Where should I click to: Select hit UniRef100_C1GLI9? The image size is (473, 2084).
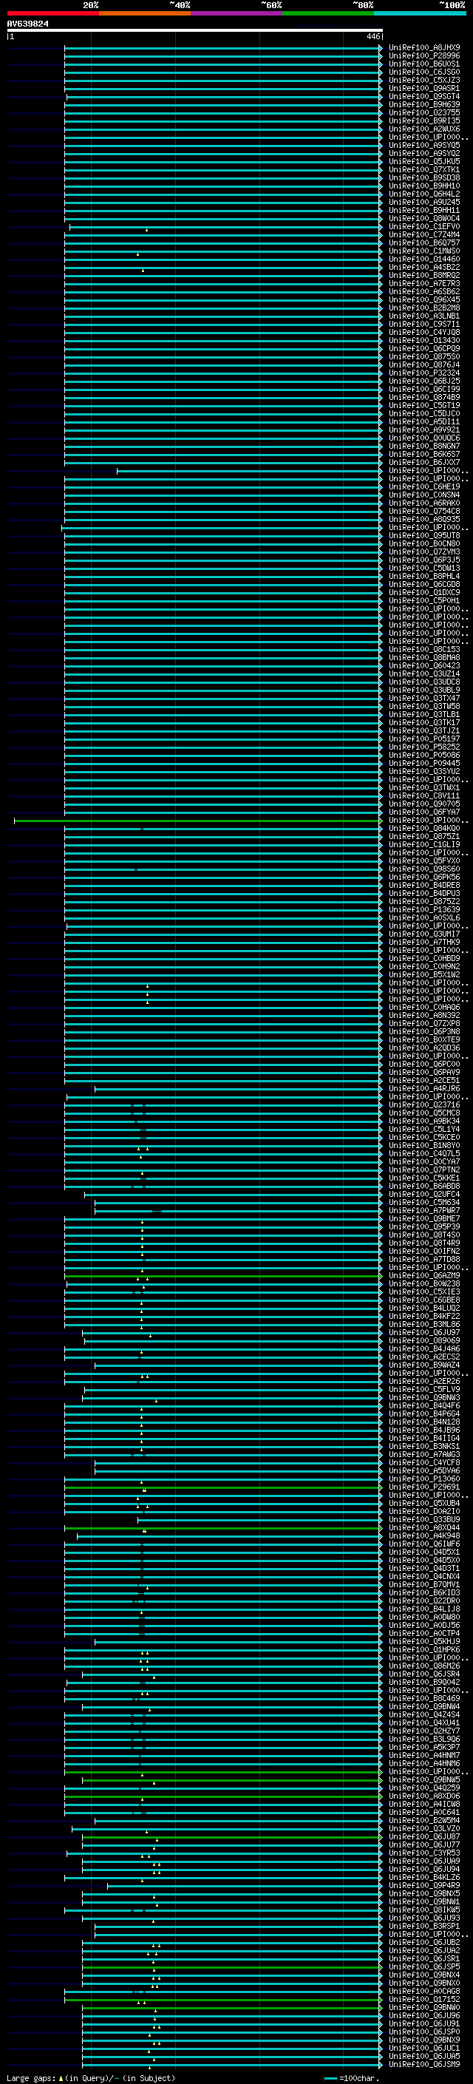(x=423, y=844)
